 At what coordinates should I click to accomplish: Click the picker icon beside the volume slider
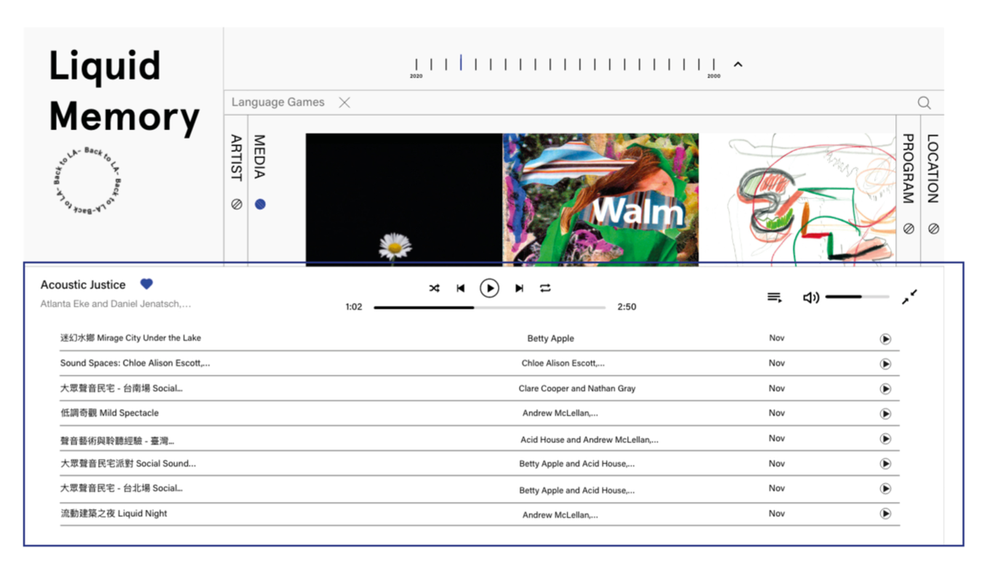[x=909, y=297]
